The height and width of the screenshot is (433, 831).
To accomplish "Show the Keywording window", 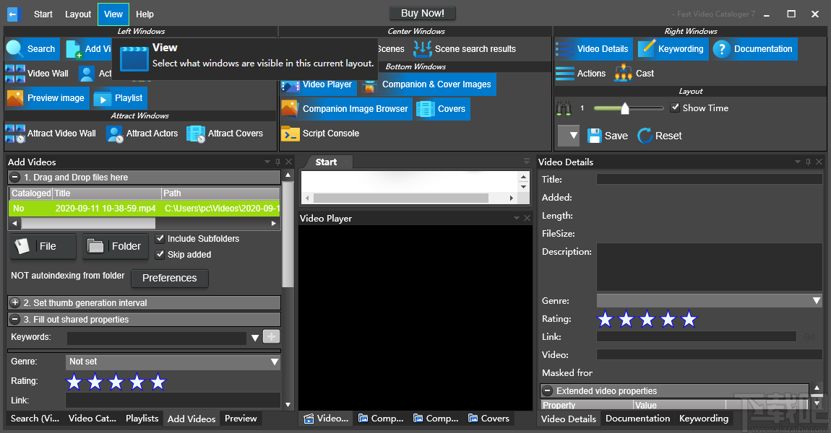I will click(x=671, y=49).
